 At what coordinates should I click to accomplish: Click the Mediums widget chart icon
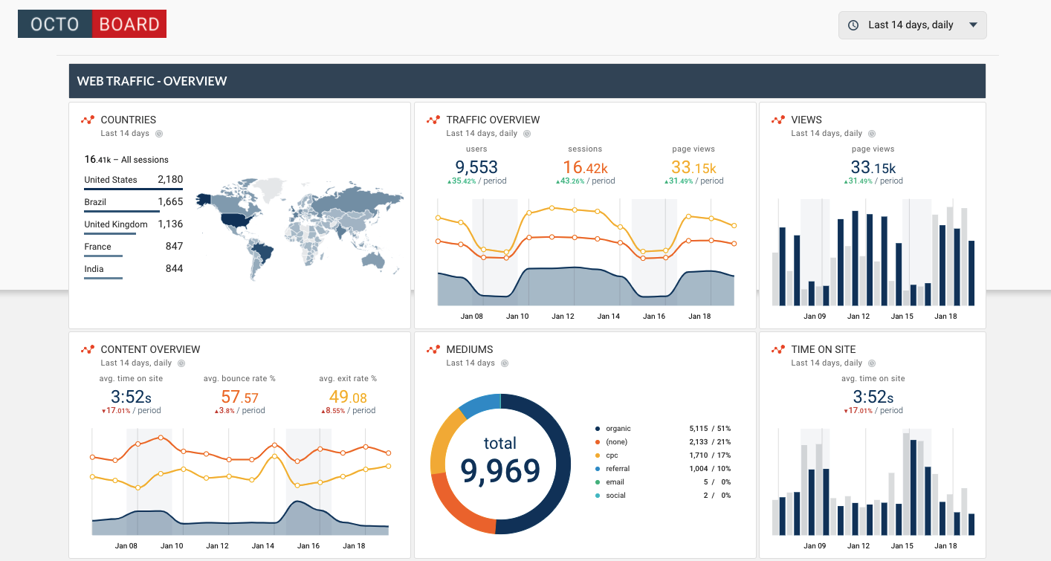pyautogui.click(x=433, y=349)
